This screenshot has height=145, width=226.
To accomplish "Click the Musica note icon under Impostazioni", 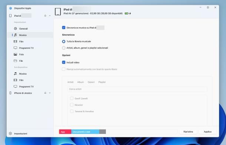I will [15, 35].
